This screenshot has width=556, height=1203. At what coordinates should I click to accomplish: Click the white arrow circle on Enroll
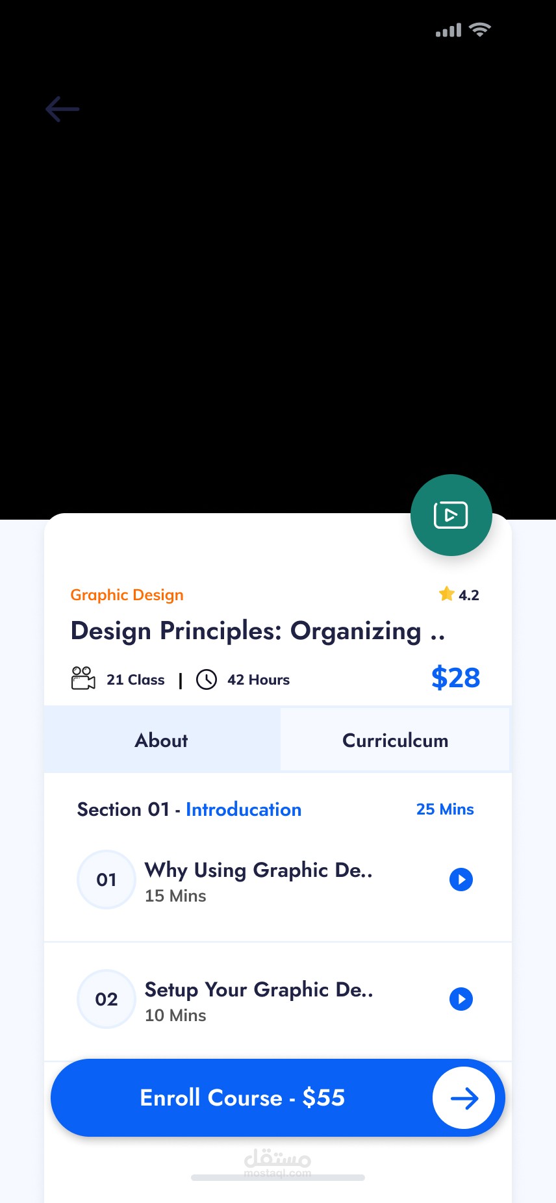464,1098
